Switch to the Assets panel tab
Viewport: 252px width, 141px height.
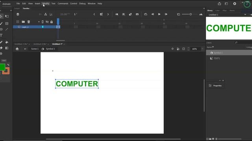point(232,11)
